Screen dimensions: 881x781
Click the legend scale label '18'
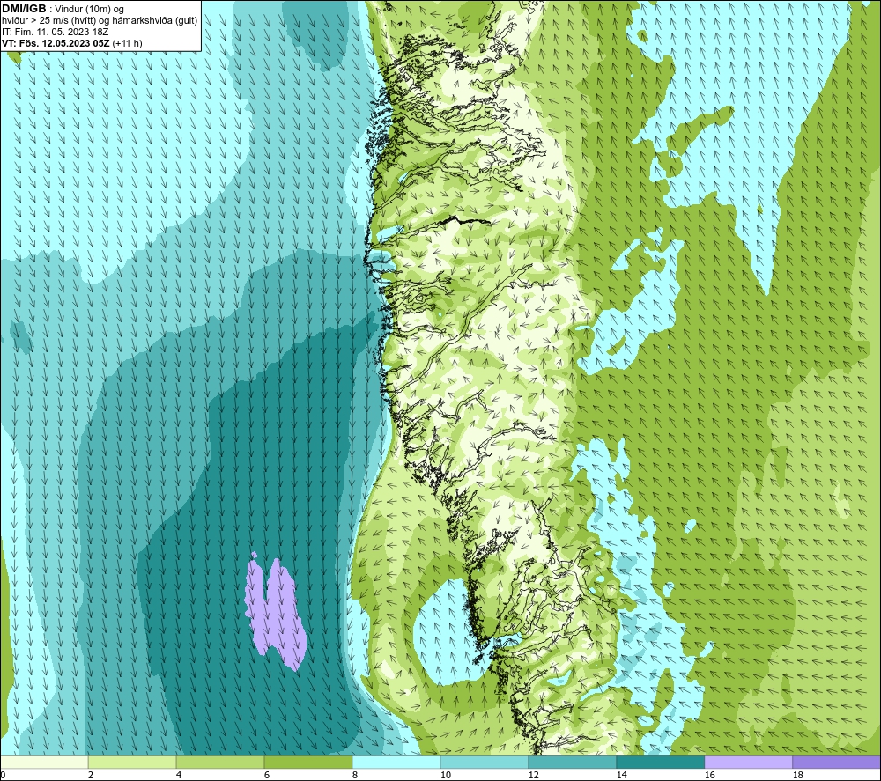click(x=797, y=776)
